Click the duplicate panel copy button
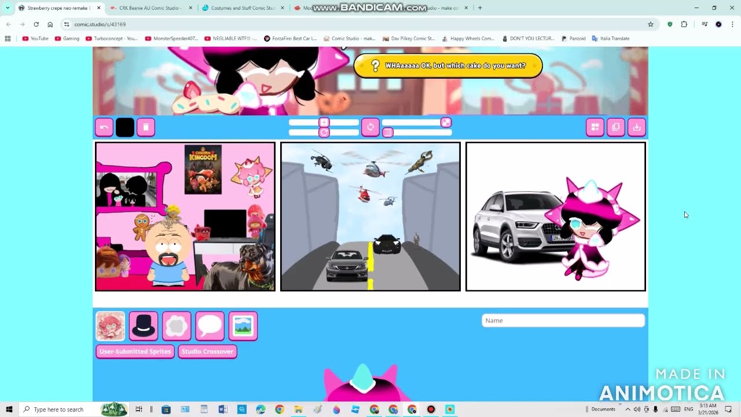 point(616,127)
